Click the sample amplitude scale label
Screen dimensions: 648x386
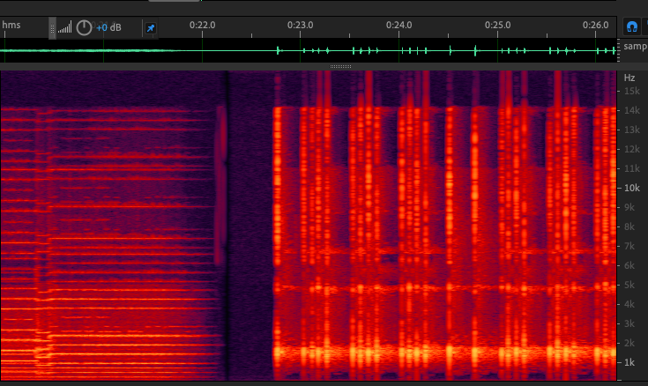pos(635,46)
